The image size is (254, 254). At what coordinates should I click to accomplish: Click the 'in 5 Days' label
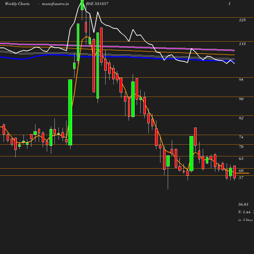(245, 220)
